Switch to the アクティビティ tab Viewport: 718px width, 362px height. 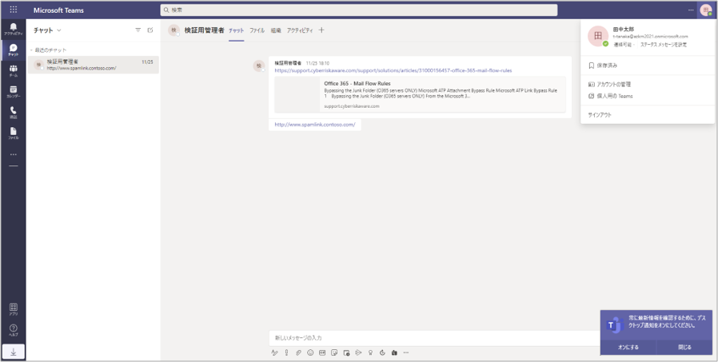pyautogui.click(x=300, y=30)
